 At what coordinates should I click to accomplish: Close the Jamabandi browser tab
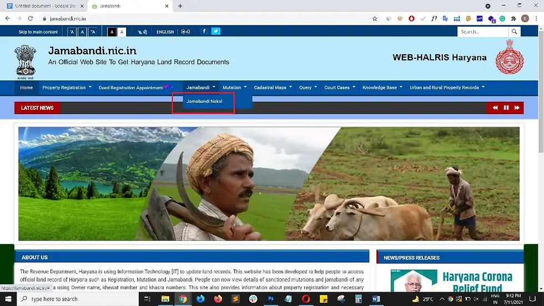coord(167,6)
